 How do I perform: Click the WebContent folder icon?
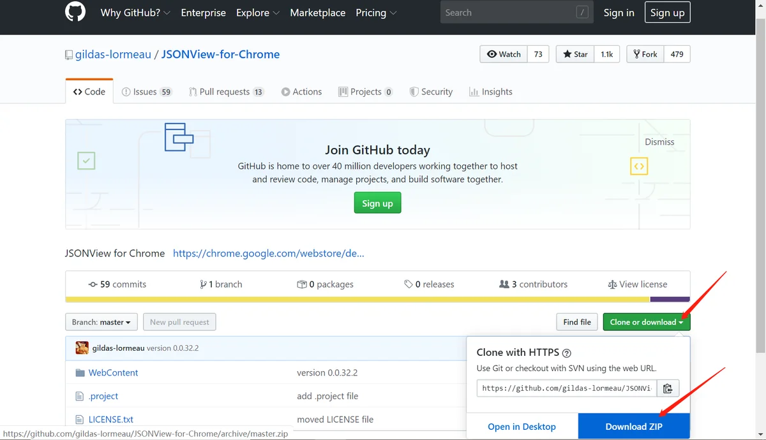(x=80, y=373)
